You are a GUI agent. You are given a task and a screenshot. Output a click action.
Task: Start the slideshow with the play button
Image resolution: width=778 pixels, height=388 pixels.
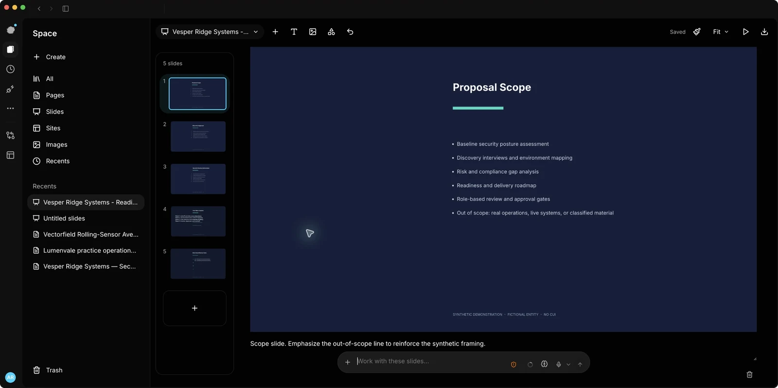[745, 32]
